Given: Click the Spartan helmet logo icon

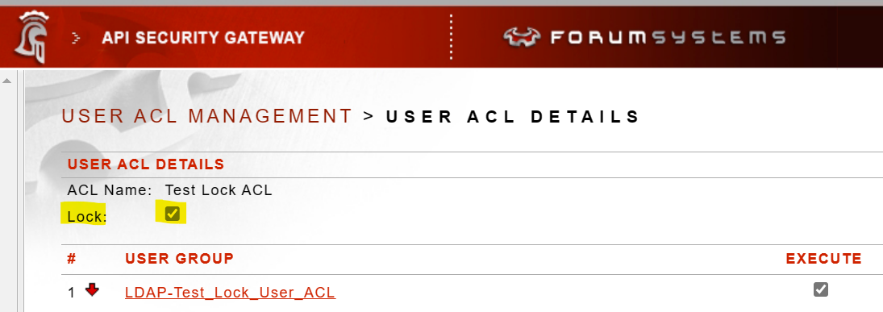Looking at the screenshot, I should pos(33,36).
